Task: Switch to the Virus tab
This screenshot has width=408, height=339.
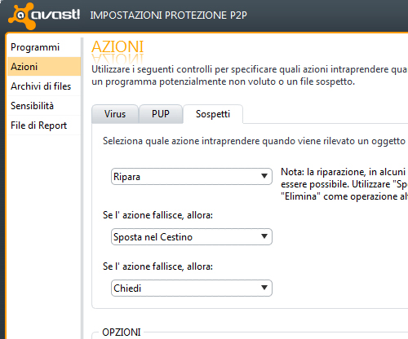Action: (115, 114)
